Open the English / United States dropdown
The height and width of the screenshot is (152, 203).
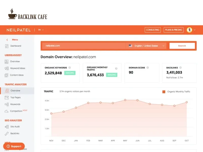click(x=146, y=46)
